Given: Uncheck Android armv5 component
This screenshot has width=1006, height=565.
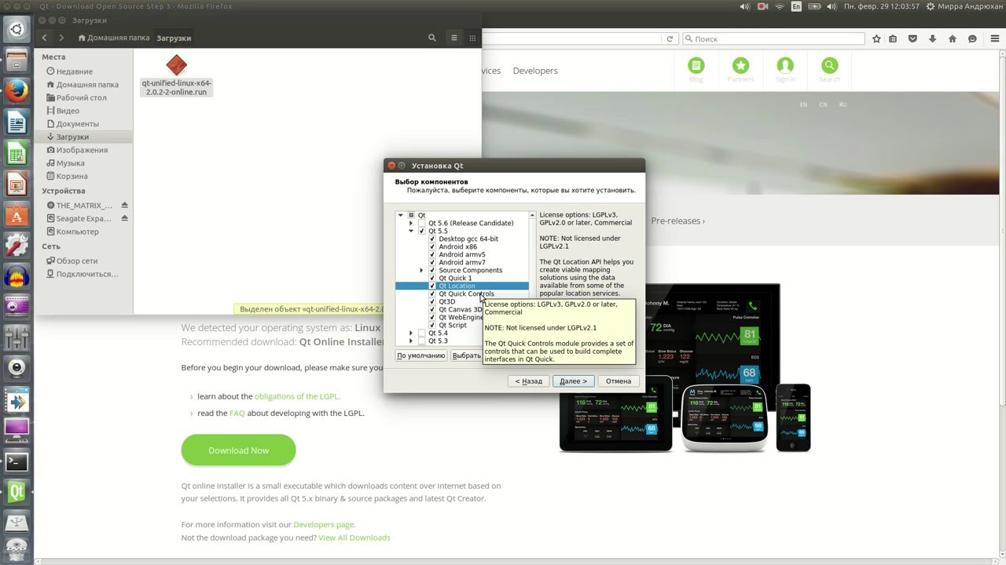Looking at the screenshot, I should point(432,254).
